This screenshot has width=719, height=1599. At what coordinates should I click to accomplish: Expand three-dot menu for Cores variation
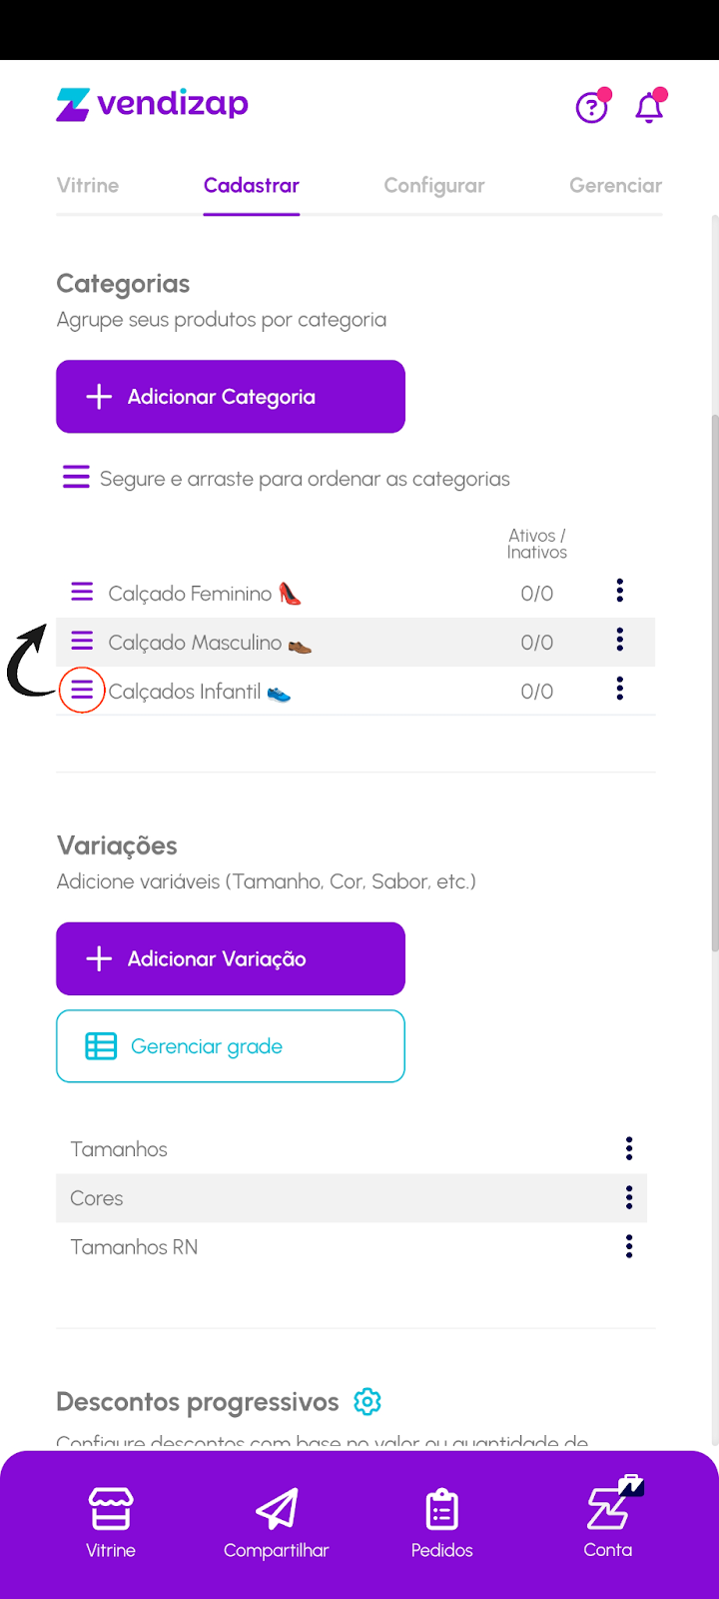click(629, 1197)
